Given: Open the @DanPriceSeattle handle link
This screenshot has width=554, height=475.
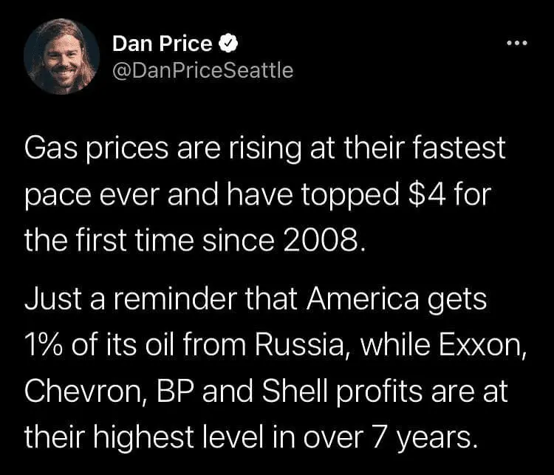Looking at the screenshot, I should click(x=202, y=70).
